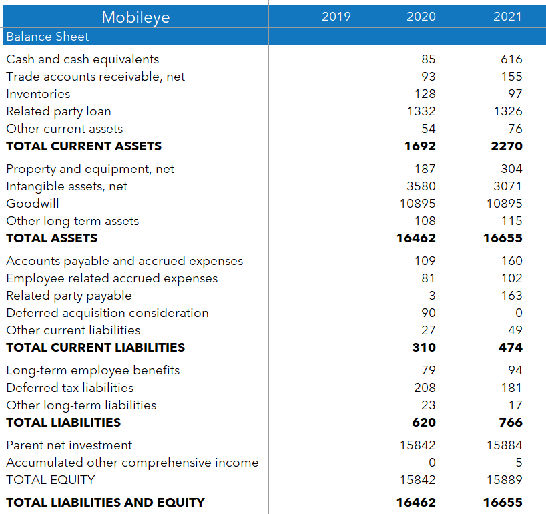This screenshot has height=514, width=546.
Task: Select Other long-term assets label
Action: pos(73,222)
